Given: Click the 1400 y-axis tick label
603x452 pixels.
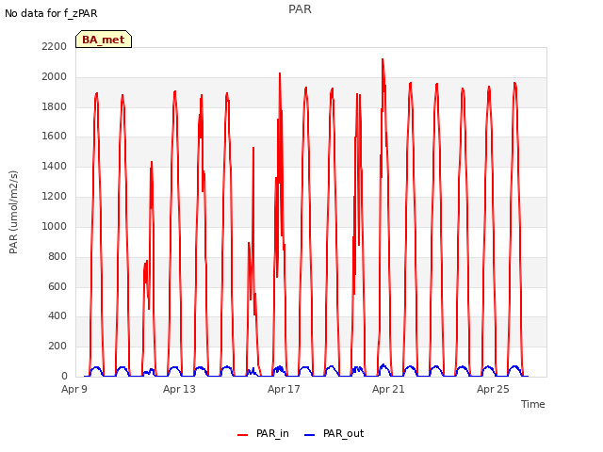Looking at the screenshot, I should coord(55,166).
